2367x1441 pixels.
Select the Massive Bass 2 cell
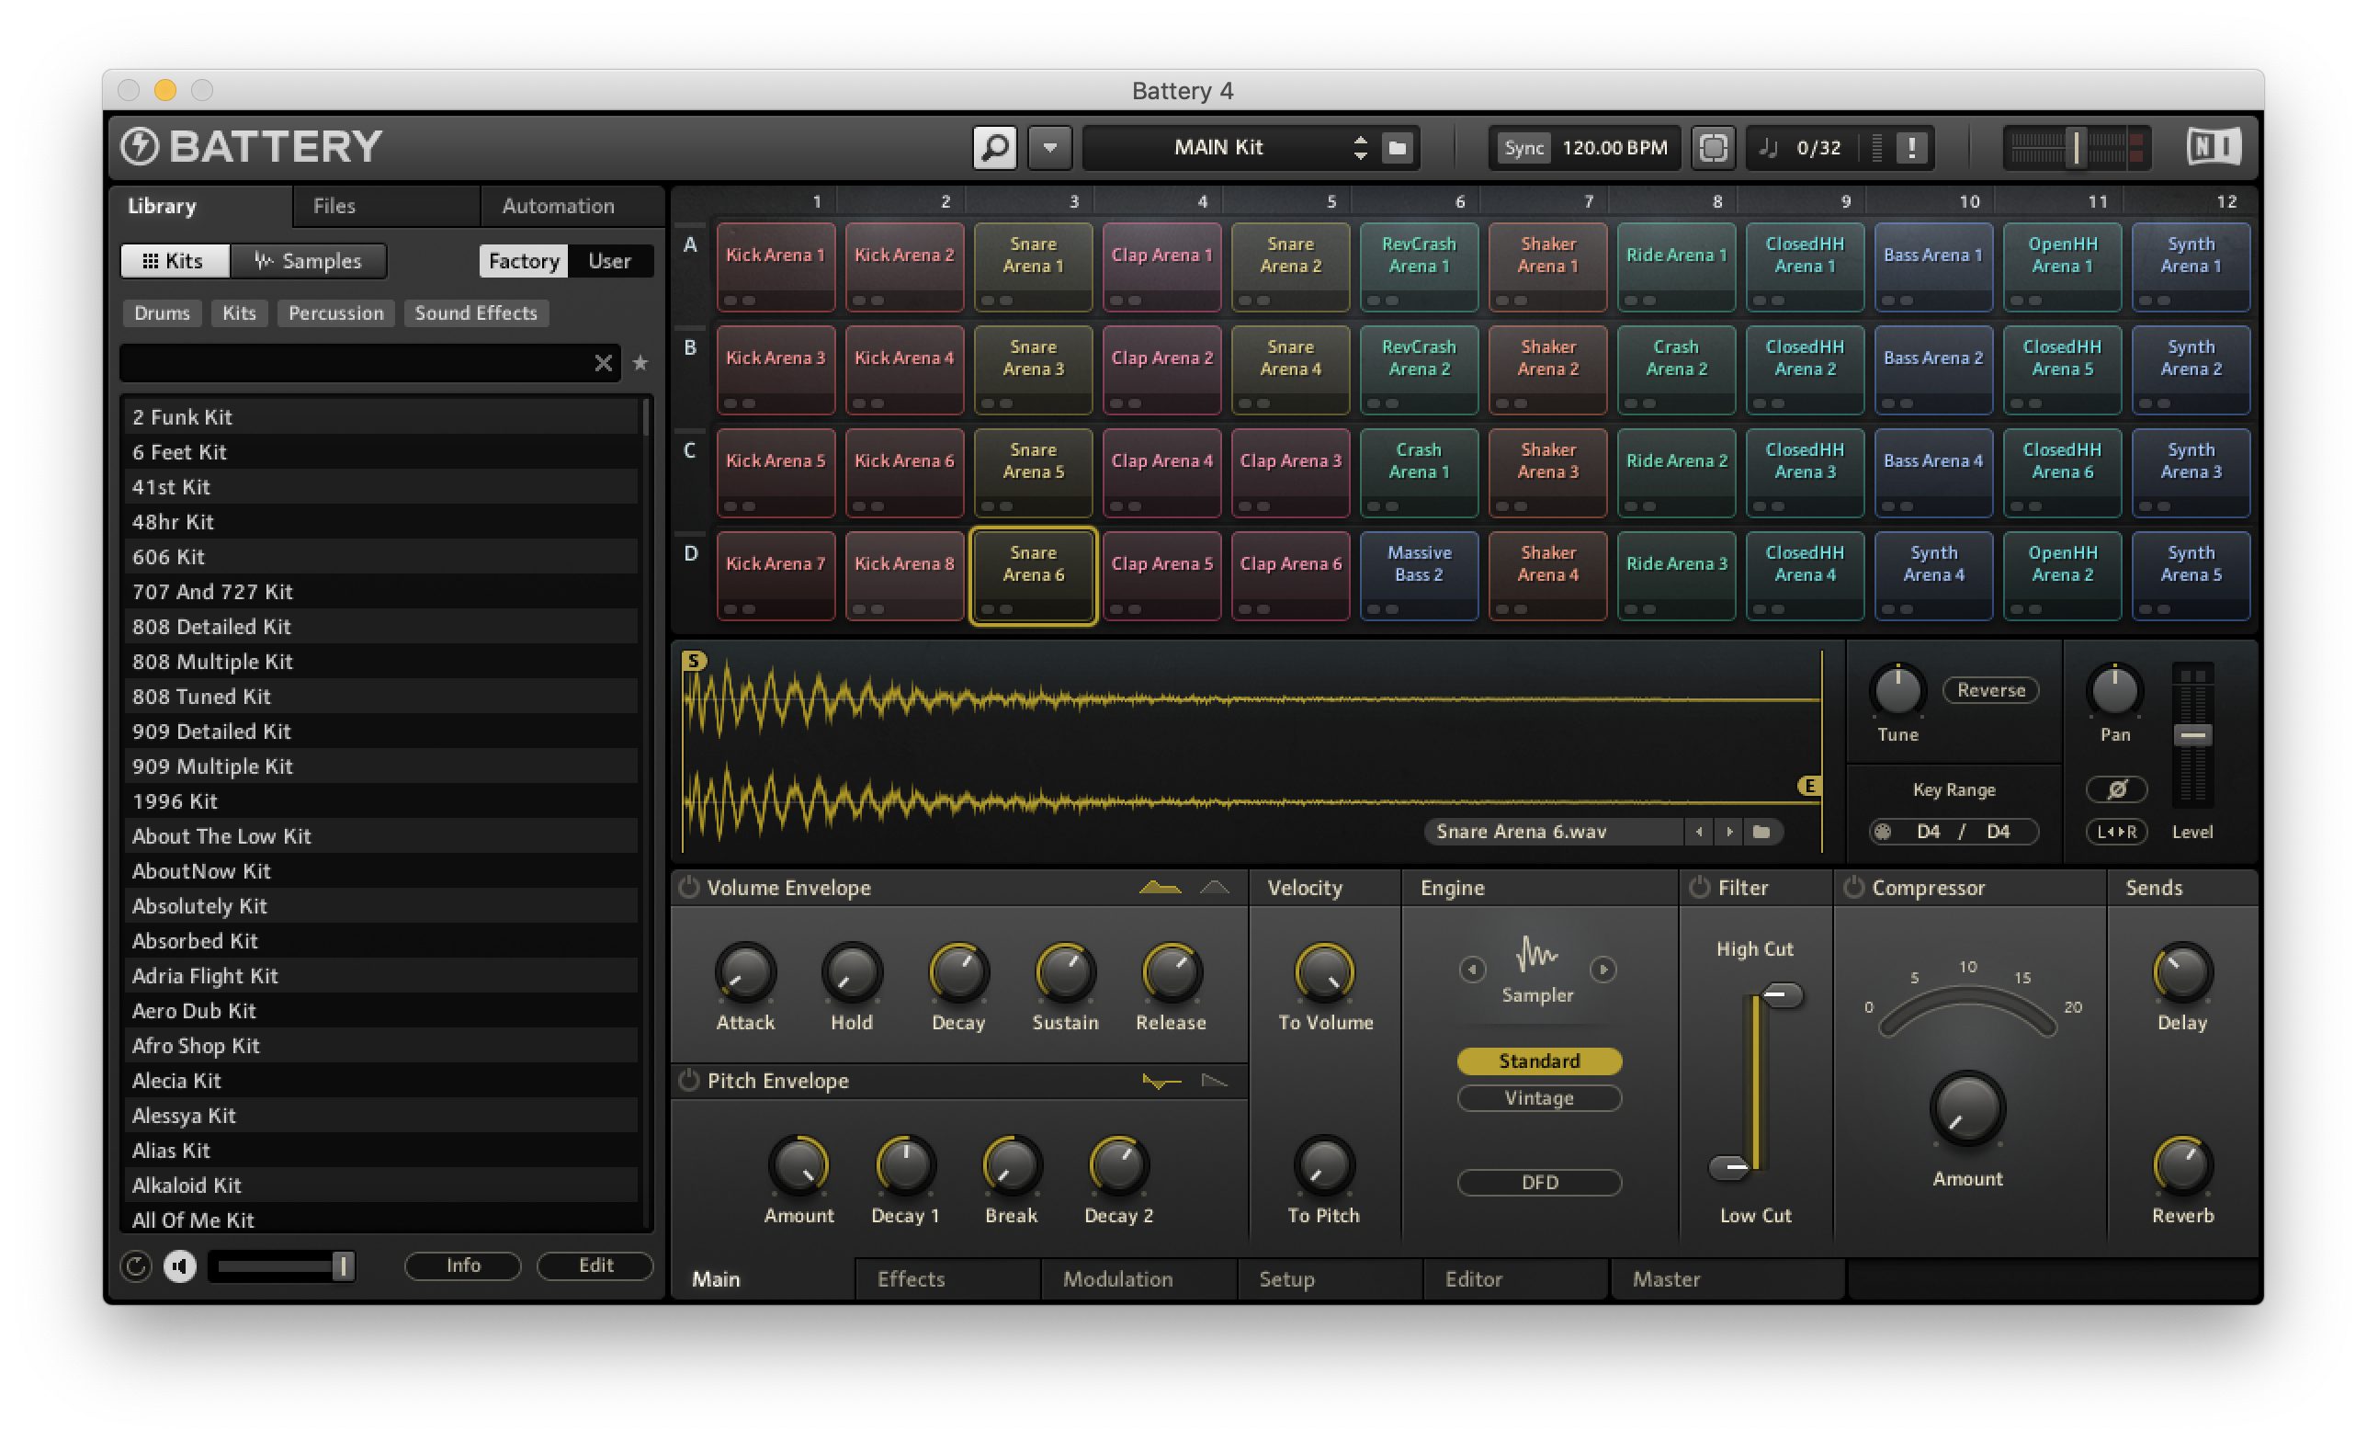click(x=1418, y=574)
